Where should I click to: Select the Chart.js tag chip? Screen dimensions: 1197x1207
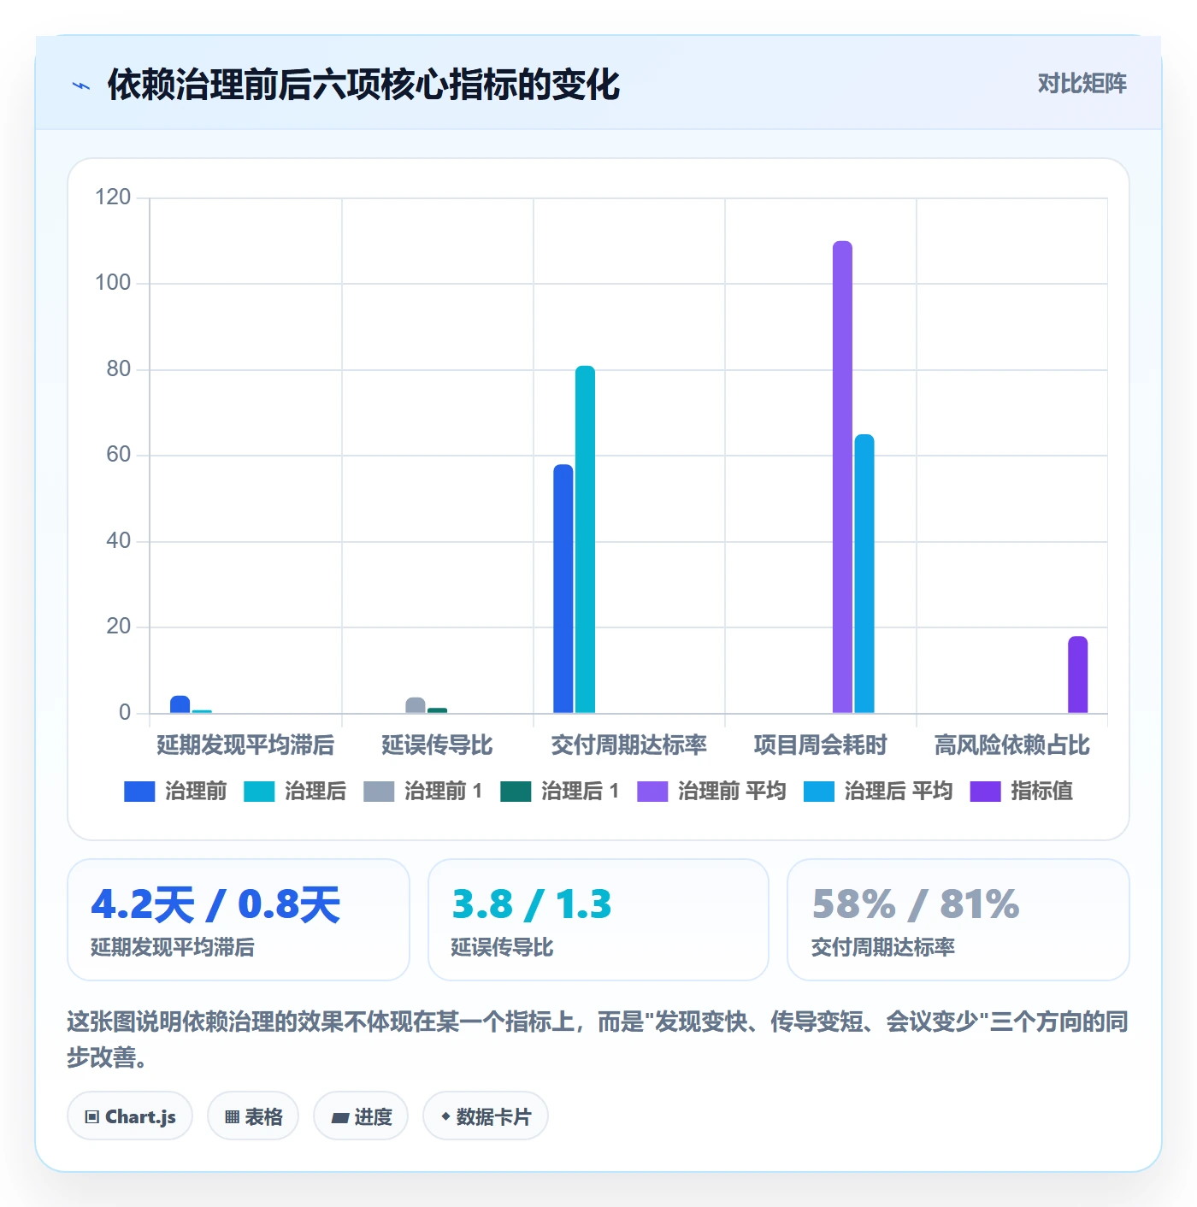click(x=130, y=1116)
